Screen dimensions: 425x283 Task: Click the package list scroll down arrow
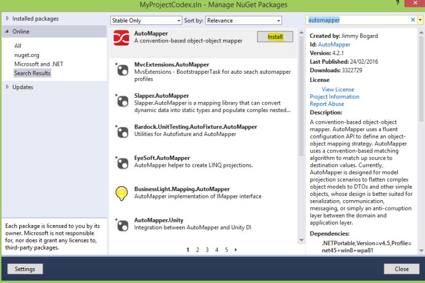301,240
